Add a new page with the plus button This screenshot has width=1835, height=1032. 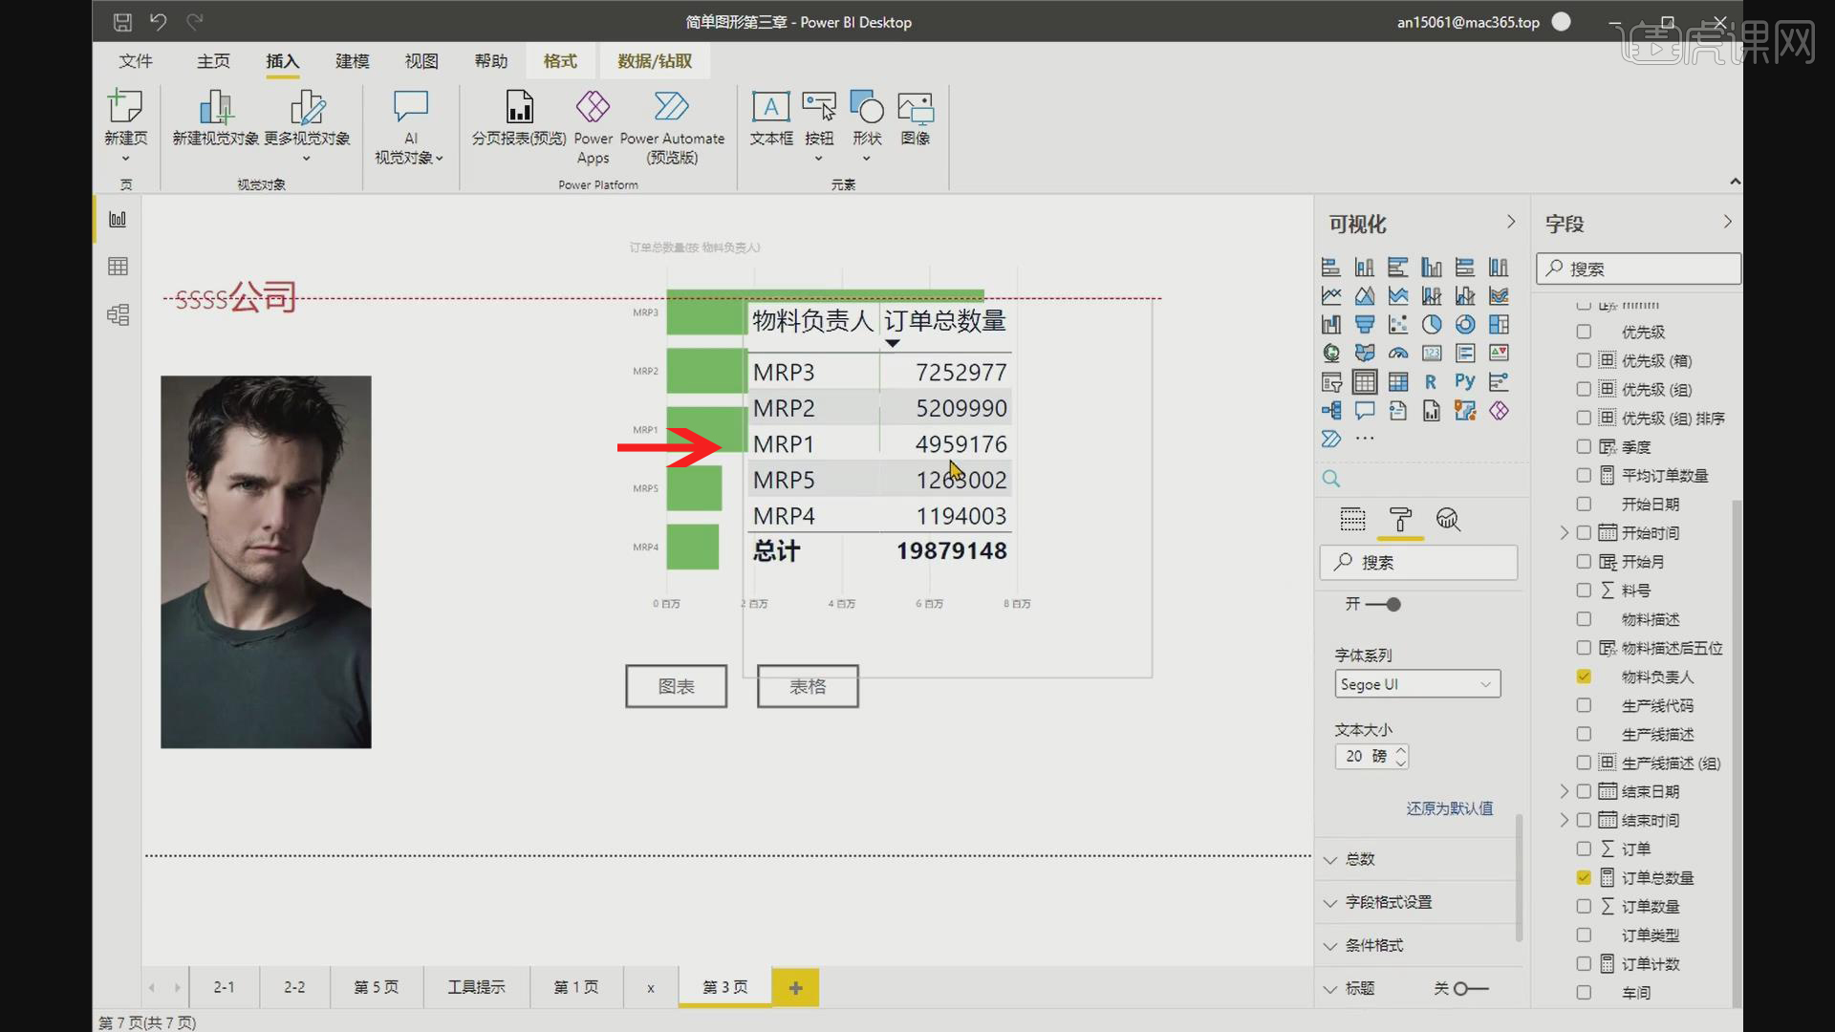(x=795, y=987)
